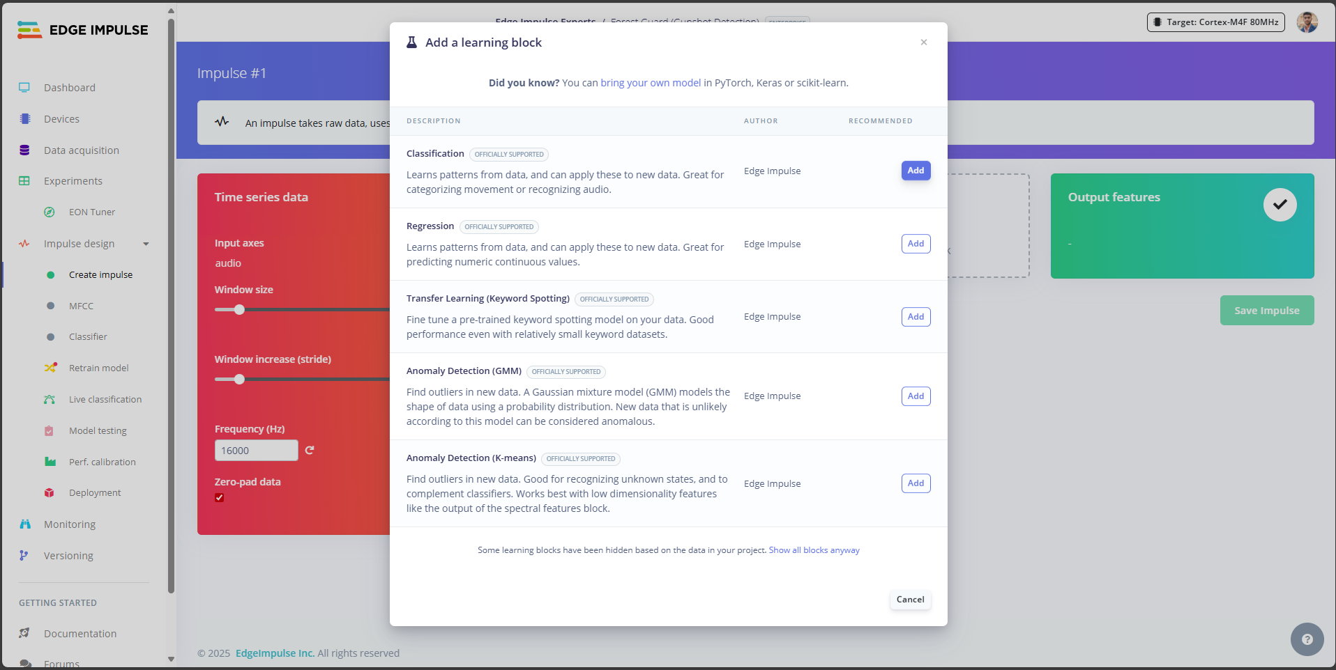Click the Window increase (stride) slider handle
This screenshot has height=670, width=1336.
pyautogui.click(x=239, y=379)
